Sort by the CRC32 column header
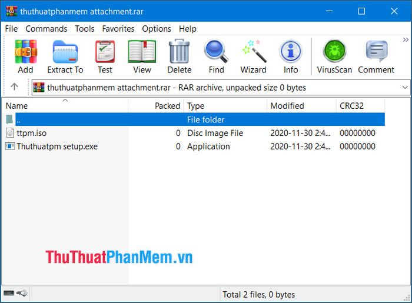The image size is (412, 303). tap(360, 106)
